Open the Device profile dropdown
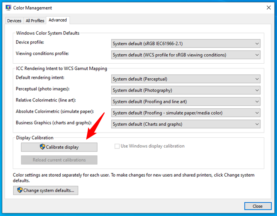 (186, 44)
